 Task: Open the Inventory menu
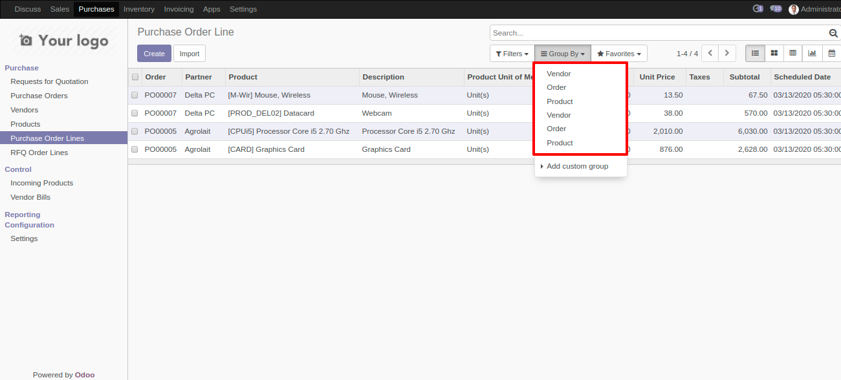(139, 9)
